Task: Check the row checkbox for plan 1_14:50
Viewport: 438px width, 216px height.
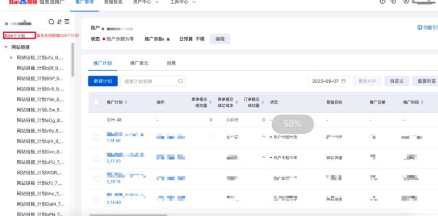Action: [96, 137]
